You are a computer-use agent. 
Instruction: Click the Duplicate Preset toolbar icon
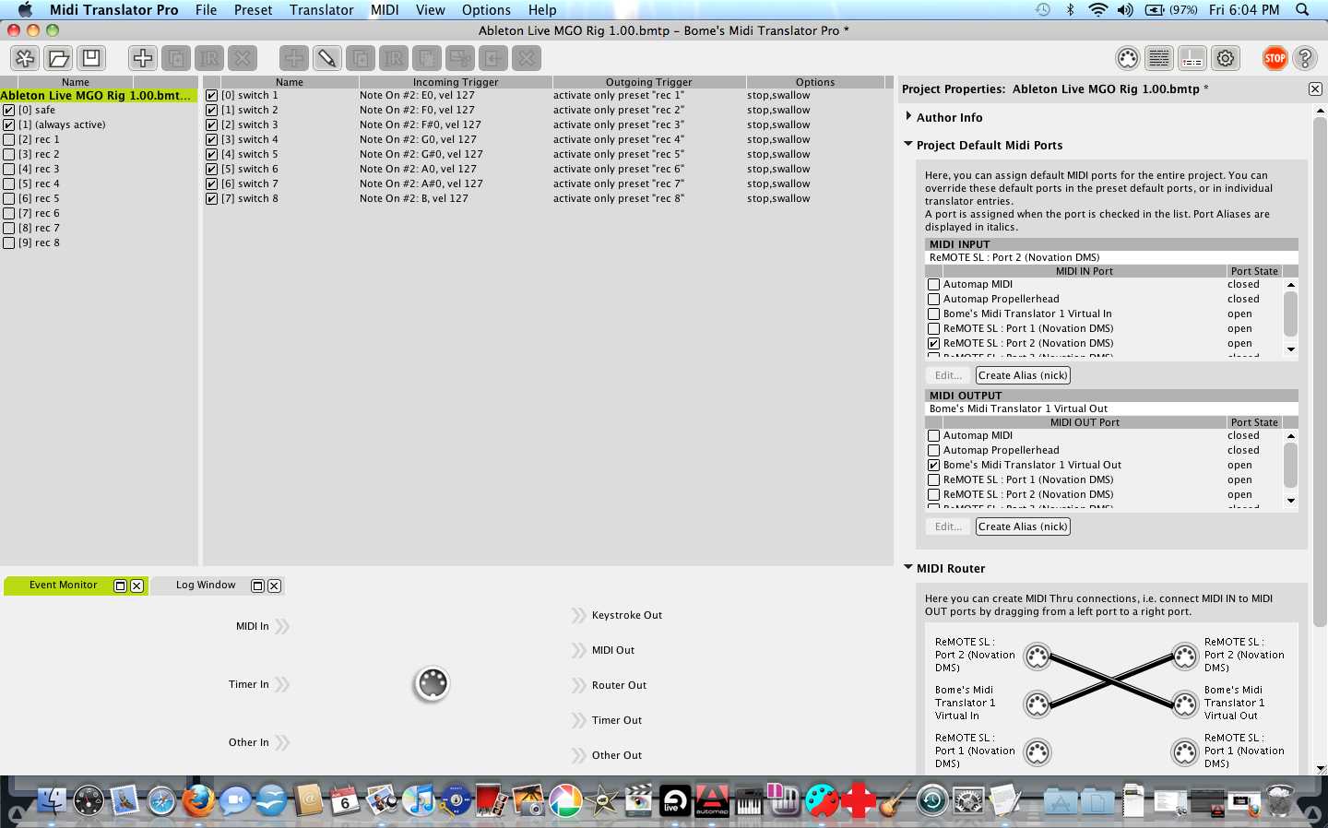tap(176, 58)
